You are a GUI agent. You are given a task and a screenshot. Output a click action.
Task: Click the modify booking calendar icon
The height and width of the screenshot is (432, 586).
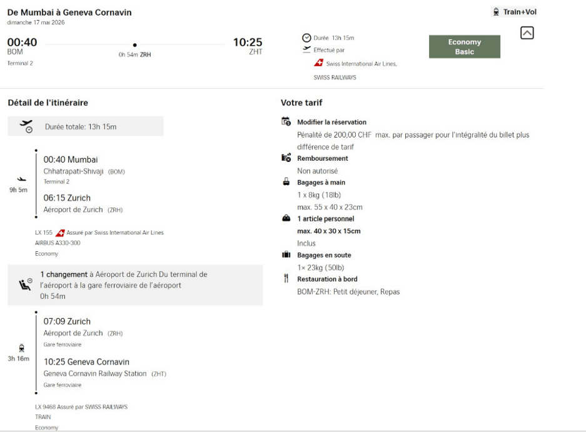[x=286, y=122]
